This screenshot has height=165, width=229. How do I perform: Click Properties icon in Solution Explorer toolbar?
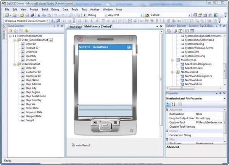point(169,31)
